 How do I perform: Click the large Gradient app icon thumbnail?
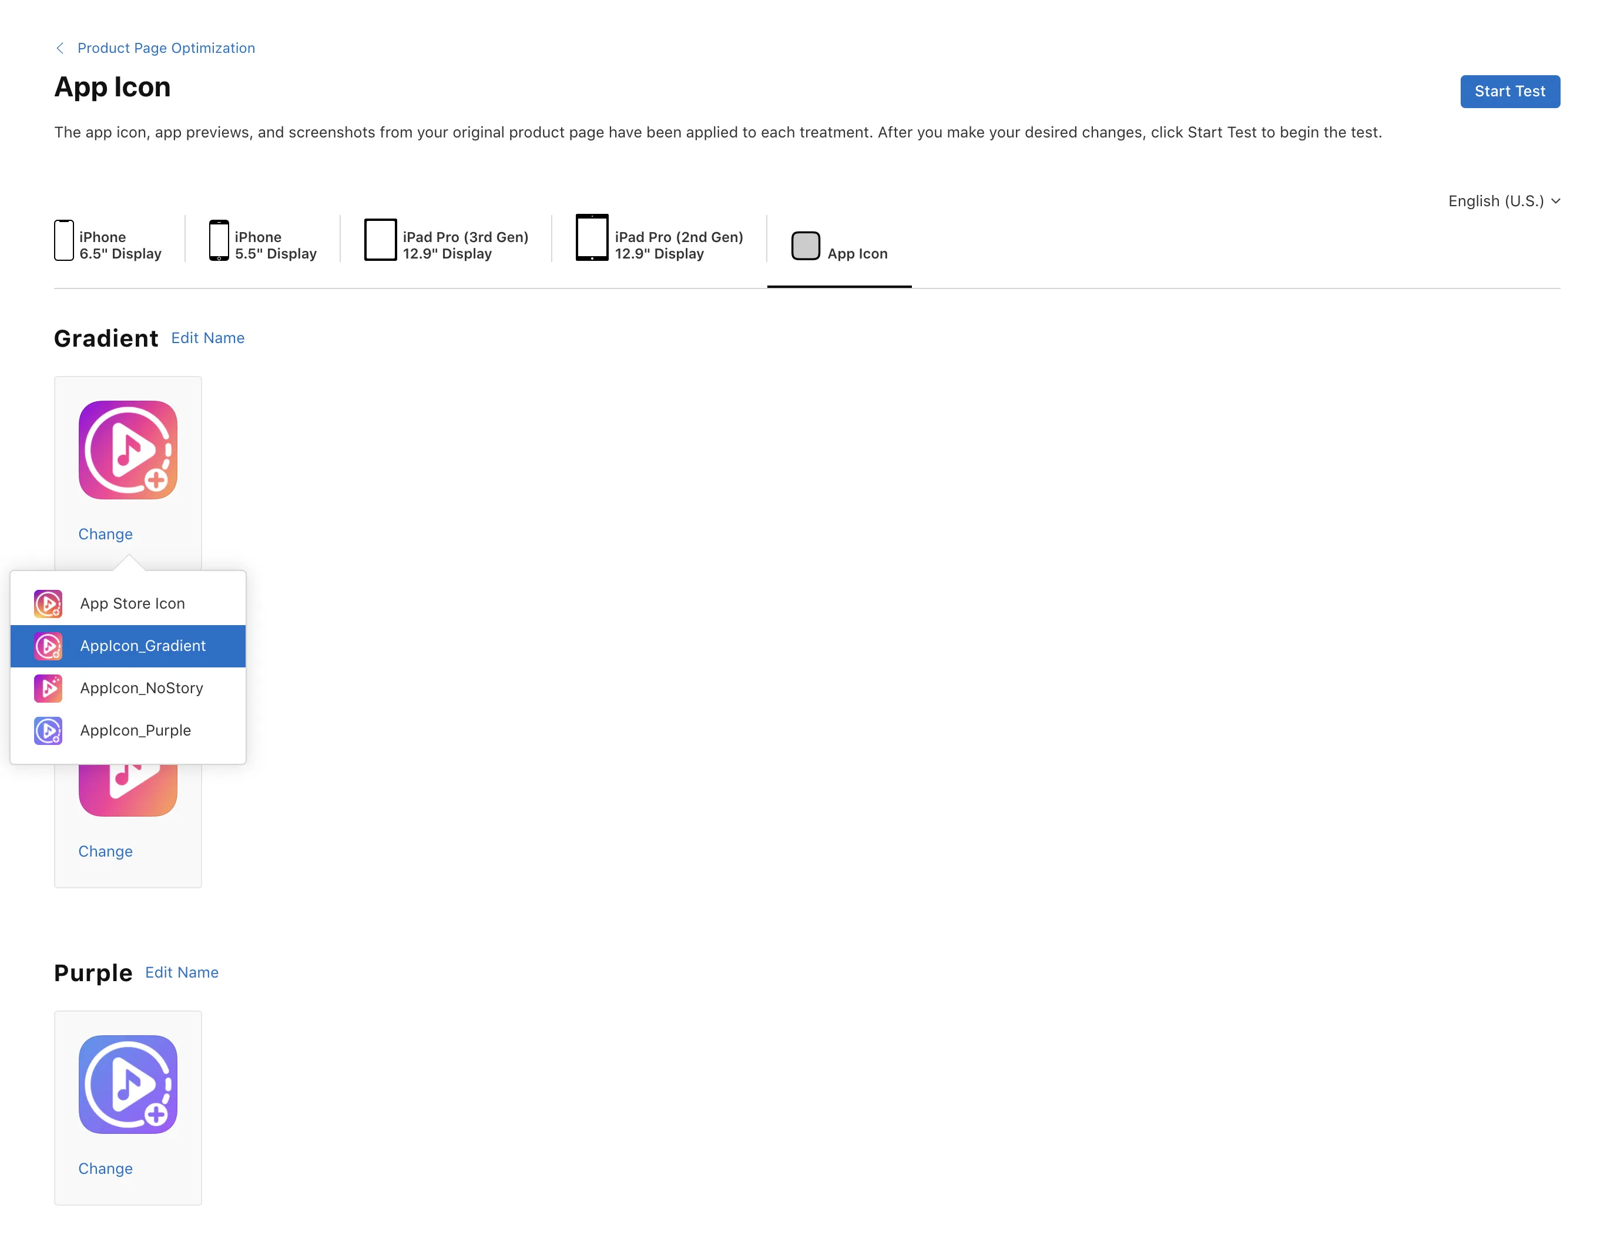coord(128,450)
